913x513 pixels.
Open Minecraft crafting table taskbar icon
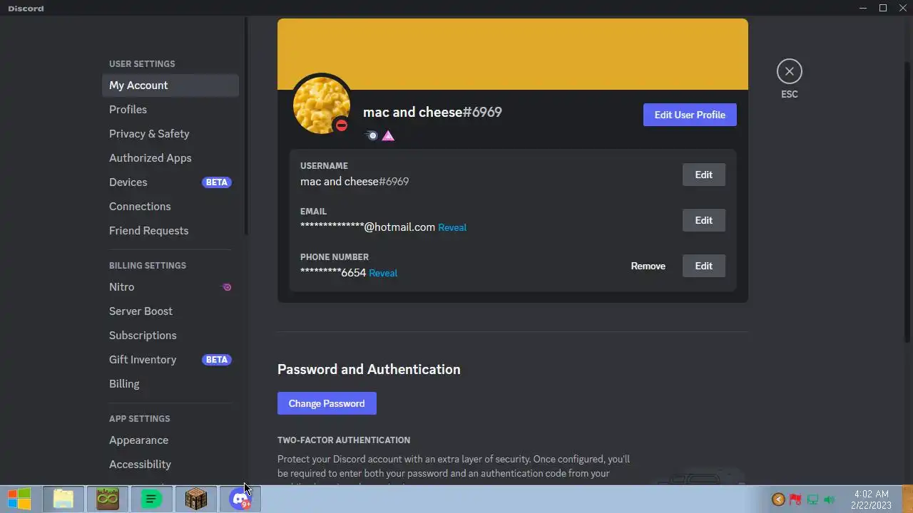(x=195, y=499)
